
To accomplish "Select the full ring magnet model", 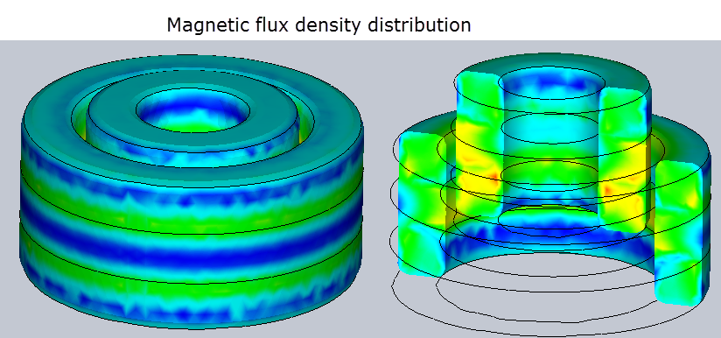I will (x=192, y=192).
